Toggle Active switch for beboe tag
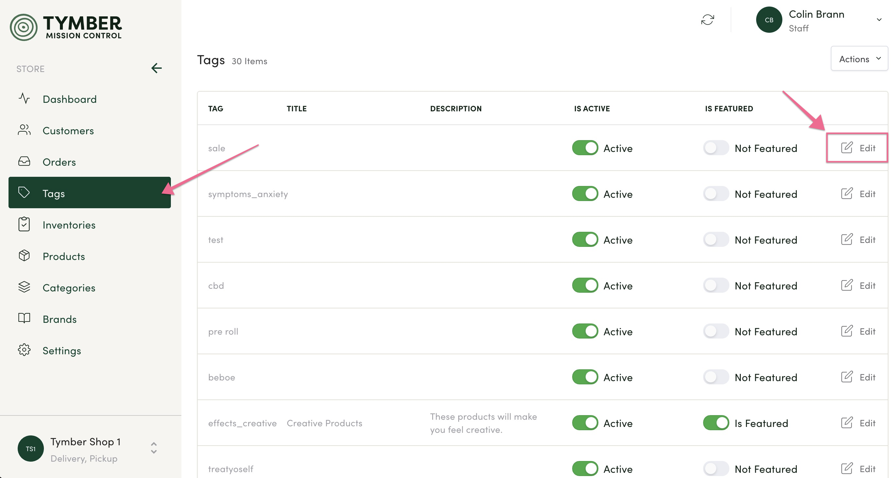 [x=585, y=377]
